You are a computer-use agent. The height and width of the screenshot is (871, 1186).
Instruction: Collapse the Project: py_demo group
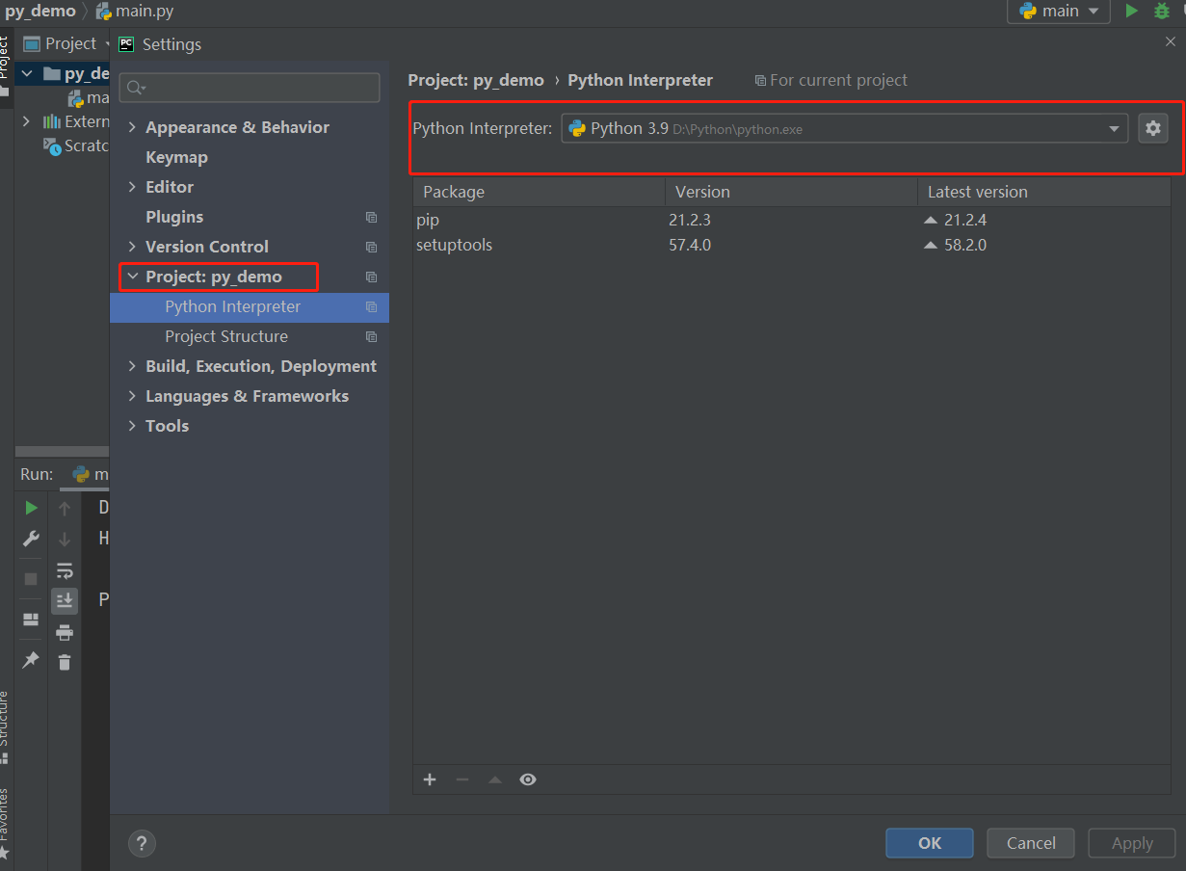click(x=132, y=277)
